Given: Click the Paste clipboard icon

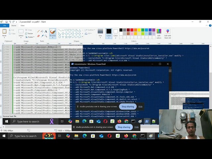Looking at the screenshot, I should coord(4,31).
